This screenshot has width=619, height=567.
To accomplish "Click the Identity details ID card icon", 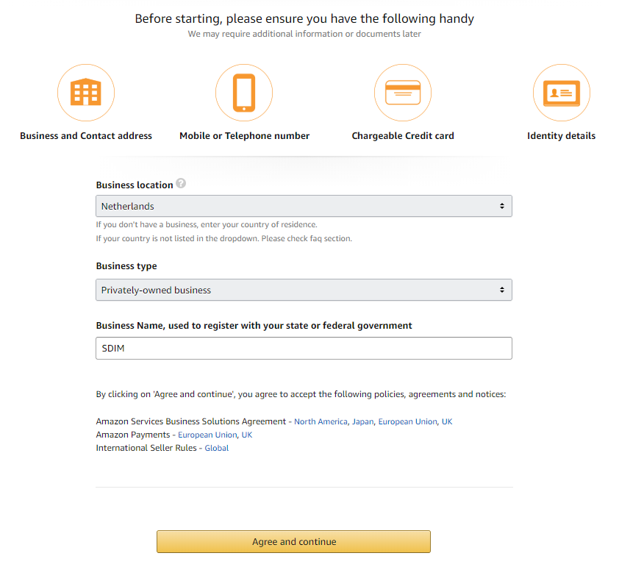I will pos(561,93).
